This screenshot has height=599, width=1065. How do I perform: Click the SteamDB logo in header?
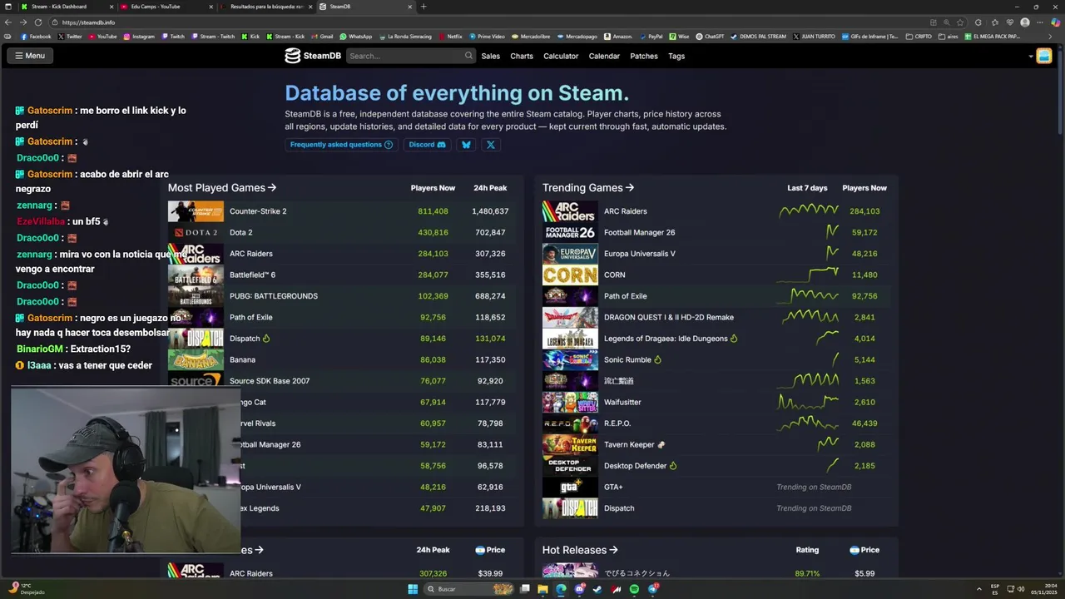pyautogui.click(x=313, y=56)
